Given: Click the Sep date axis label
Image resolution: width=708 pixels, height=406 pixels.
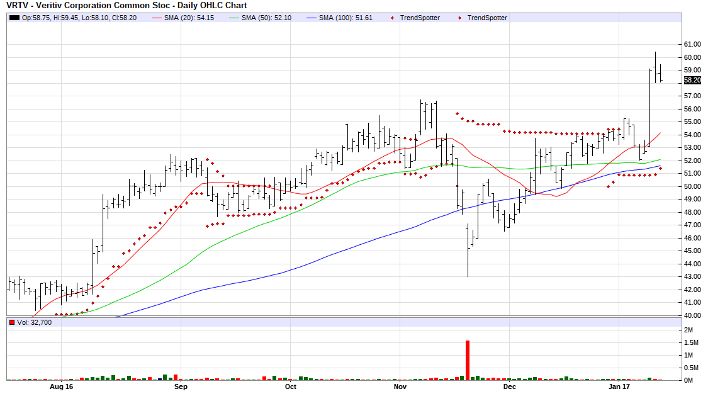Looking at the screenshot, I should (x=181, y=386).
